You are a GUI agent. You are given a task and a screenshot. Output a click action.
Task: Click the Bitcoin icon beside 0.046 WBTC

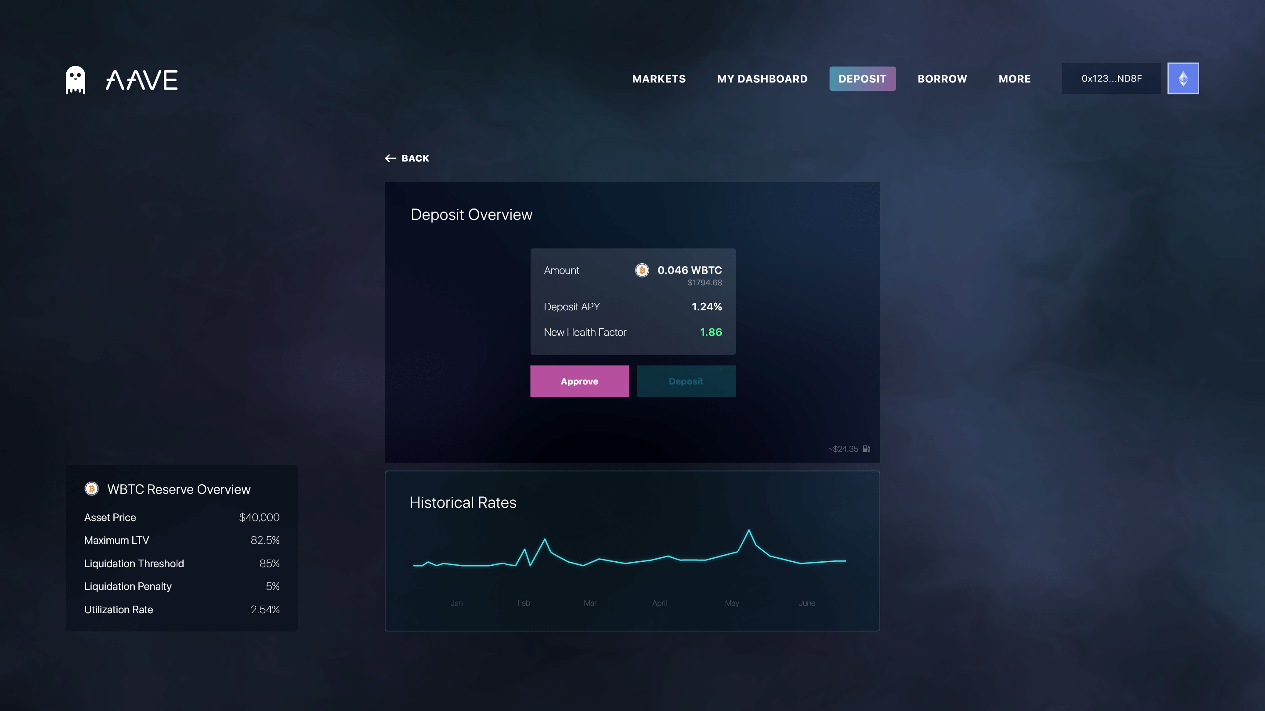(641, 270)
